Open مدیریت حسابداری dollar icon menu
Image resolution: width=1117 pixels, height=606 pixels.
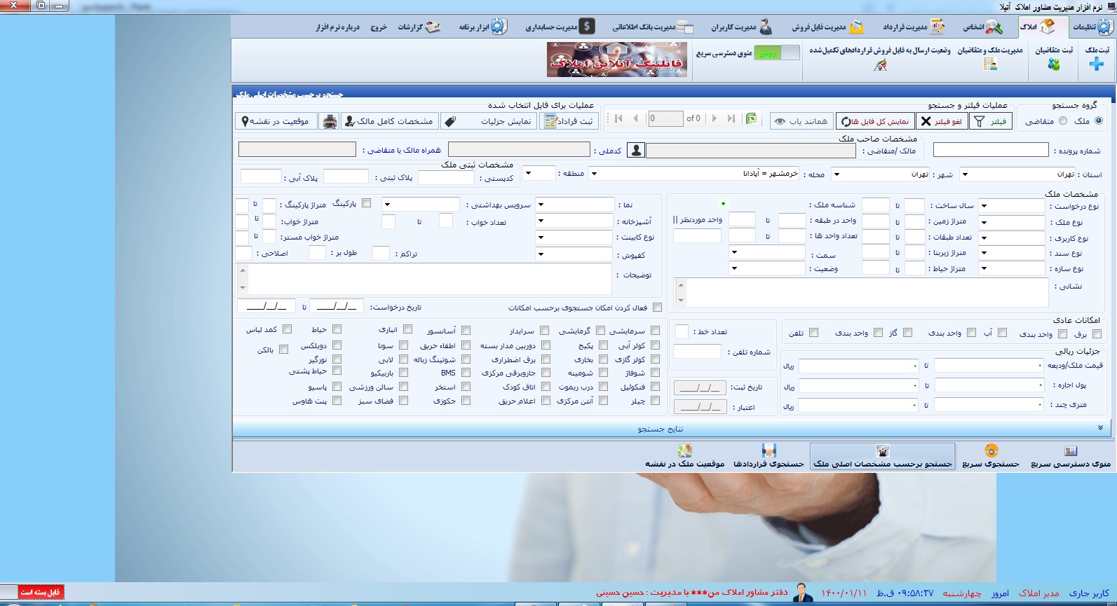click(x=587, y=27)
